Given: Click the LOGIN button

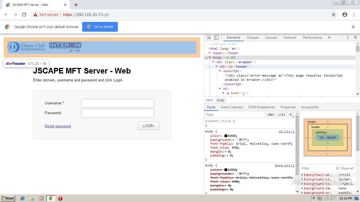Looking at the screenshot, I should click(x=148, y=126).
